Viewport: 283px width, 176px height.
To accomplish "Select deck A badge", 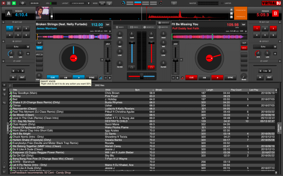I will click(8, 13).
